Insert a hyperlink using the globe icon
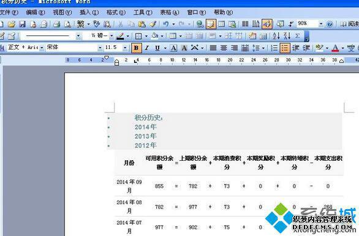The width and height of the screenshot is (359, 236). coord(200,24)
